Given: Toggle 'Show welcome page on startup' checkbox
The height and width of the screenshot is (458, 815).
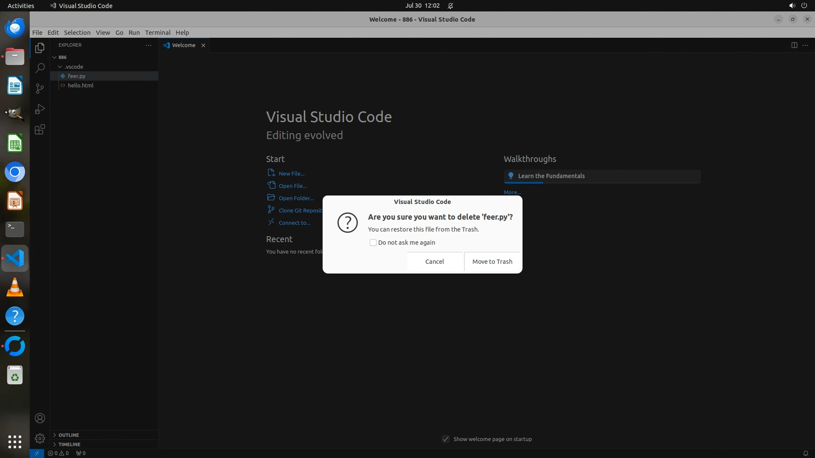Looking at the screenshot, I should [445, 439].
